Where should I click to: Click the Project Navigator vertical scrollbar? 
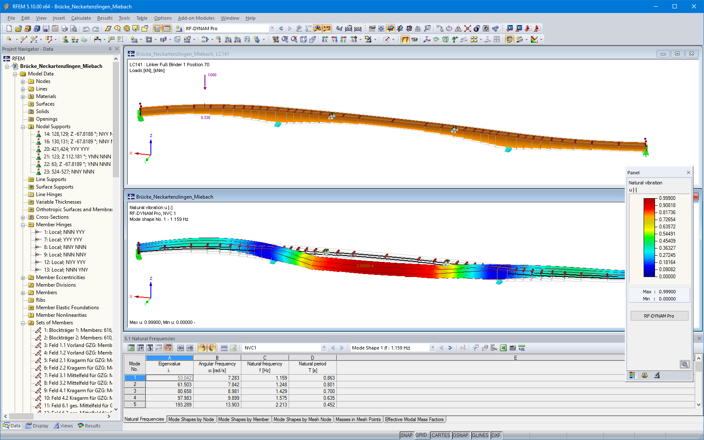(x=116, y=119)
